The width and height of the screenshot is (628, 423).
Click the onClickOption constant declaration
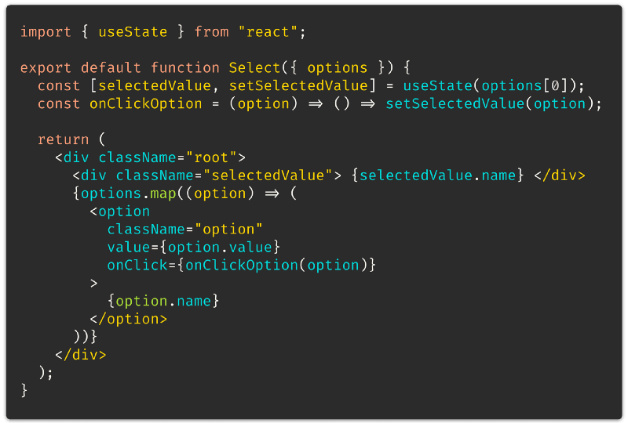pos(146,104)
